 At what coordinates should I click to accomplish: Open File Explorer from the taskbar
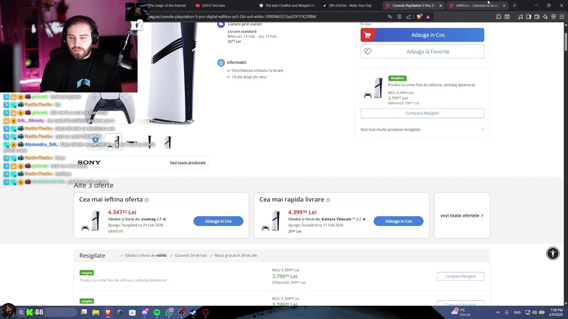[95, 312]
